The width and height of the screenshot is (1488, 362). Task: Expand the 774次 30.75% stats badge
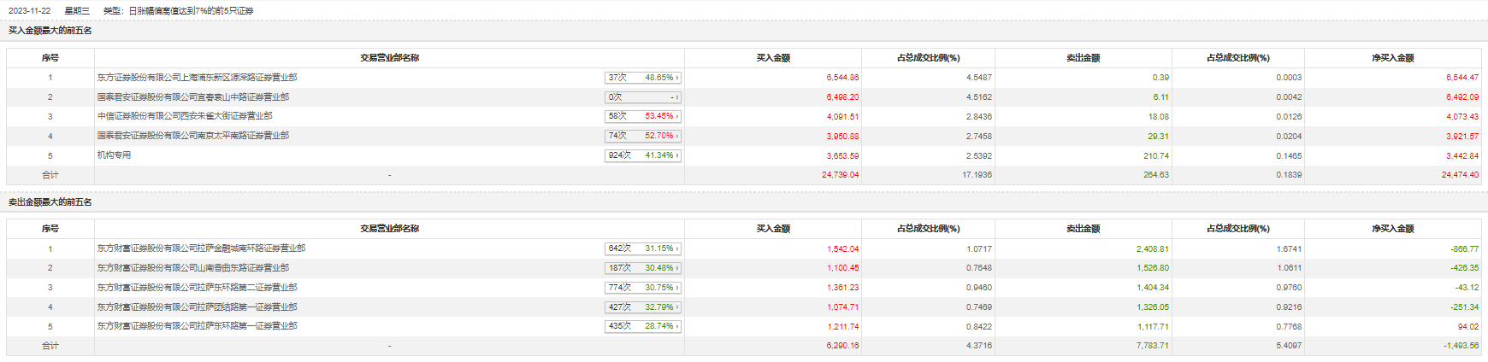[x=642, y=288]
